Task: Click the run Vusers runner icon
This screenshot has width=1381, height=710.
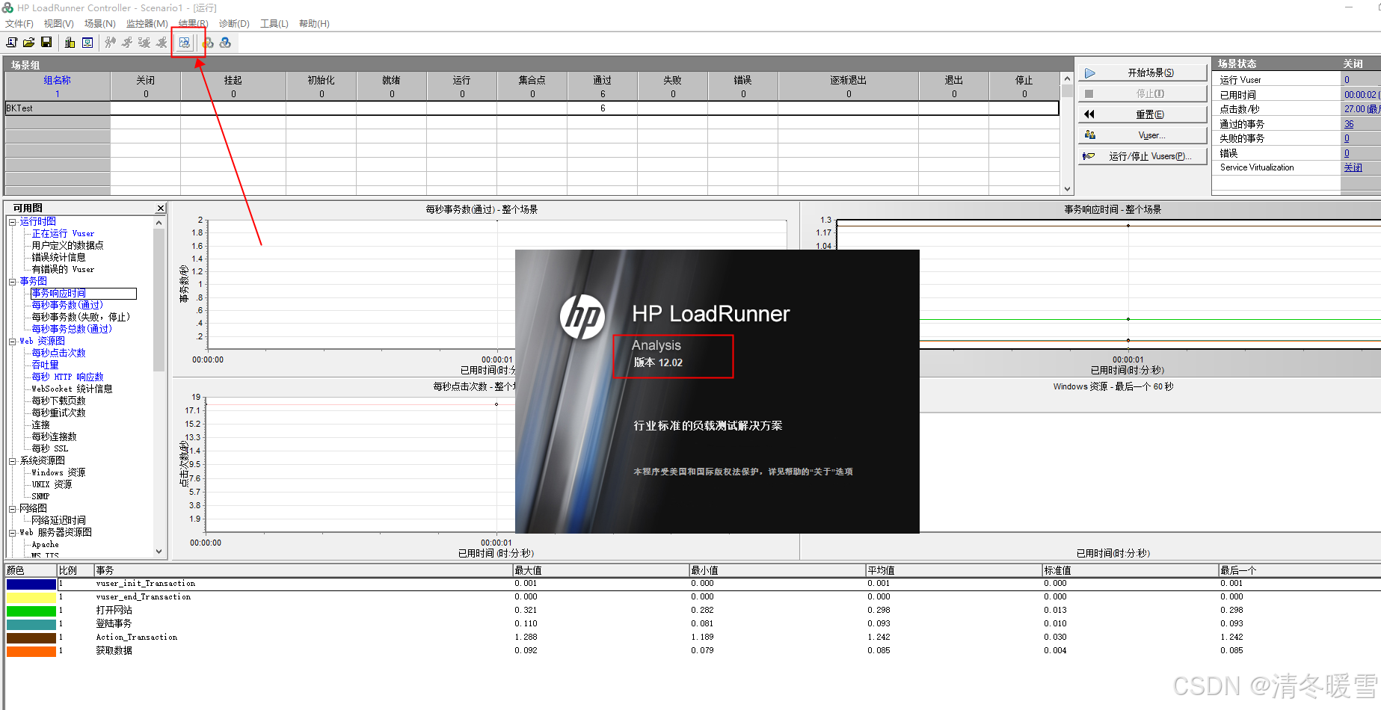Action: [x=128, y=43]
